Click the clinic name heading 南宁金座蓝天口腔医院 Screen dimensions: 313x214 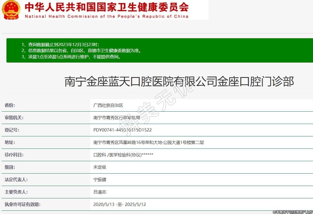(x=179, y=81)
